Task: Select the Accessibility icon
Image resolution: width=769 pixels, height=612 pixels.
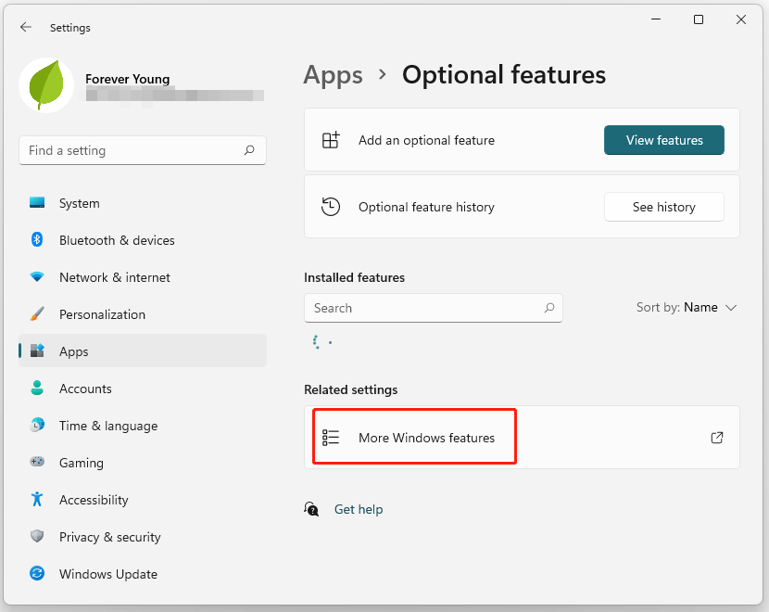Action: [37, 500]
